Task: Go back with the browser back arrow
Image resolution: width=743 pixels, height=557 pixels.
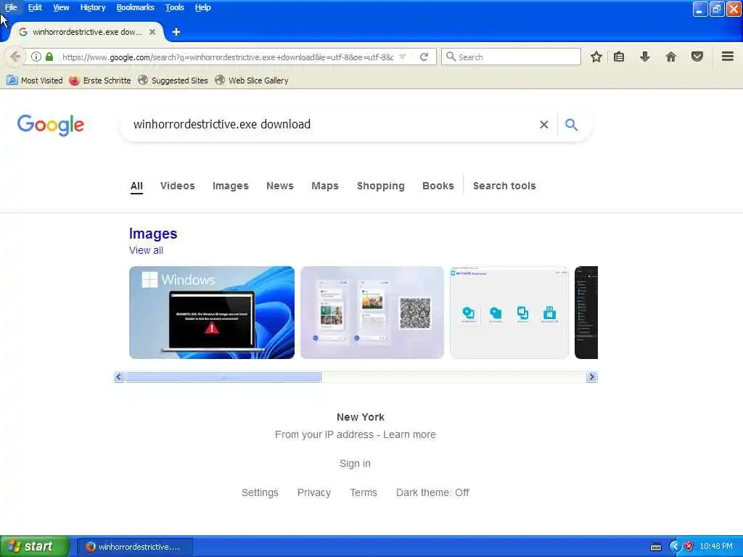Action: pyautogui.click(x=15, y=57)
